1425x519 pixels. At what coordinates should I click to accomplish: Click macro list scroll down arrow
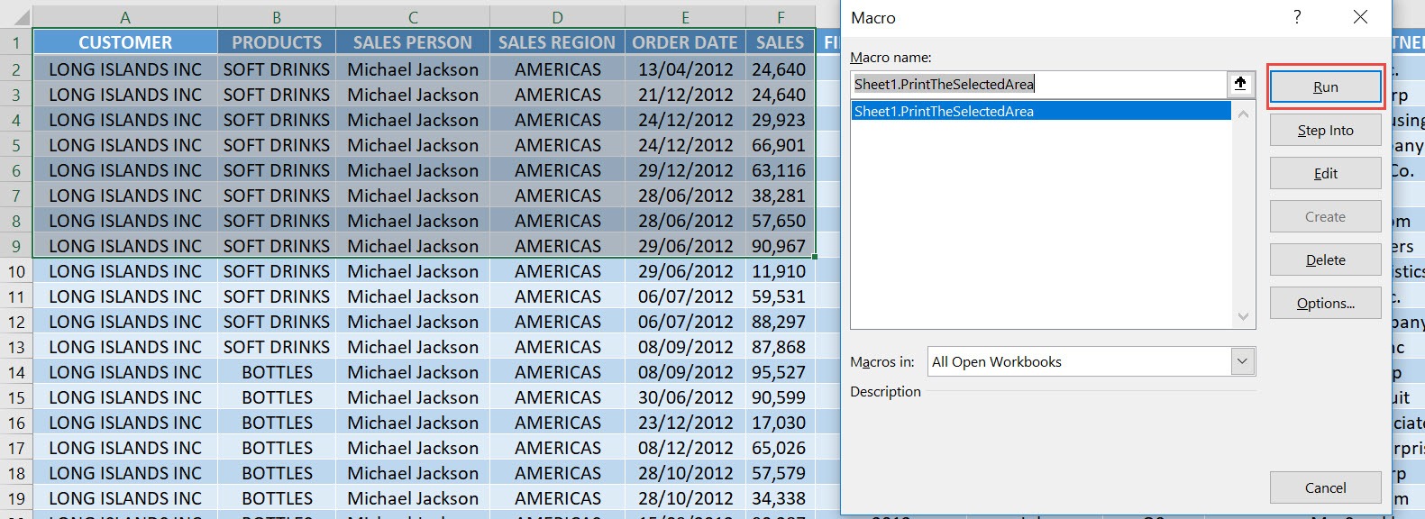click(1243, 316)
